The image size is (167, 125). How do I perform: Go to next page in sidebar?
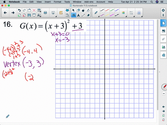click(x=164, y=111)
